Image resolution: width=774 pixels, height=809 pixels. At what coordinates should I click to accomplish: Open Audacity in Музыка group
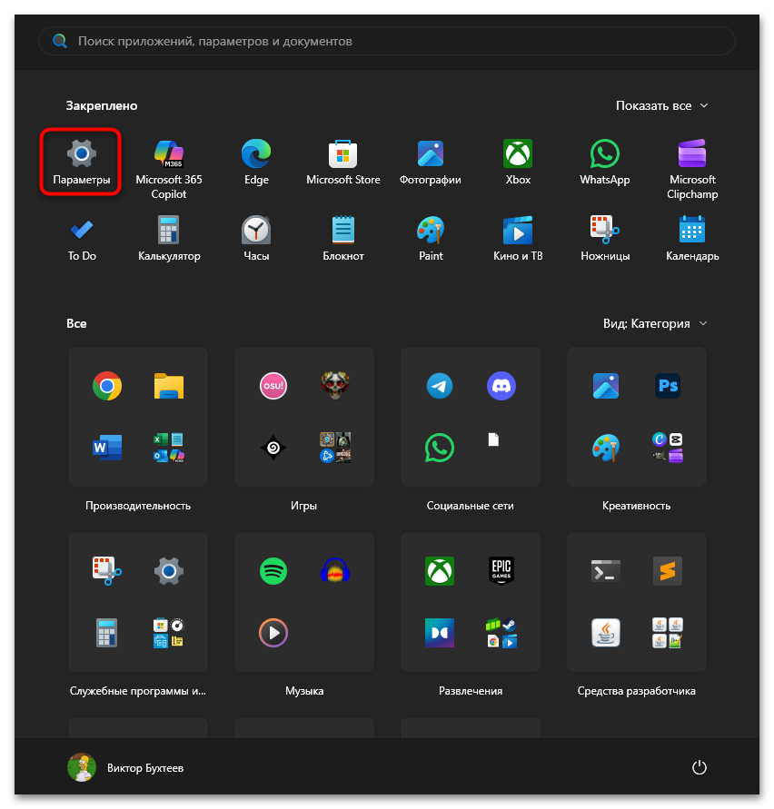[x=335, y=571]
